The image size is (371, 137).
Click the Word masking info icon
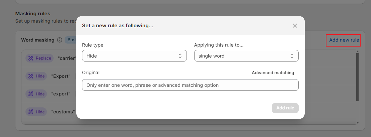coord(60,40)
